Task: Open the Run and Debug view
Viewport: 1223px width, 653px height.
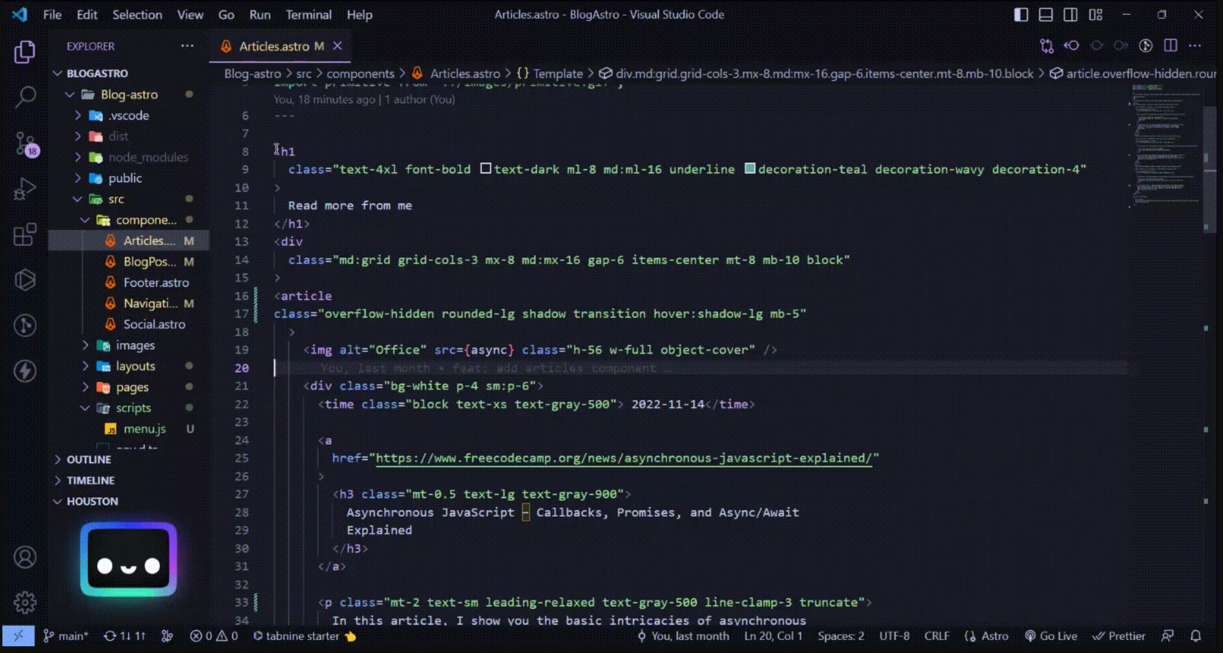Action: point(25,188)
